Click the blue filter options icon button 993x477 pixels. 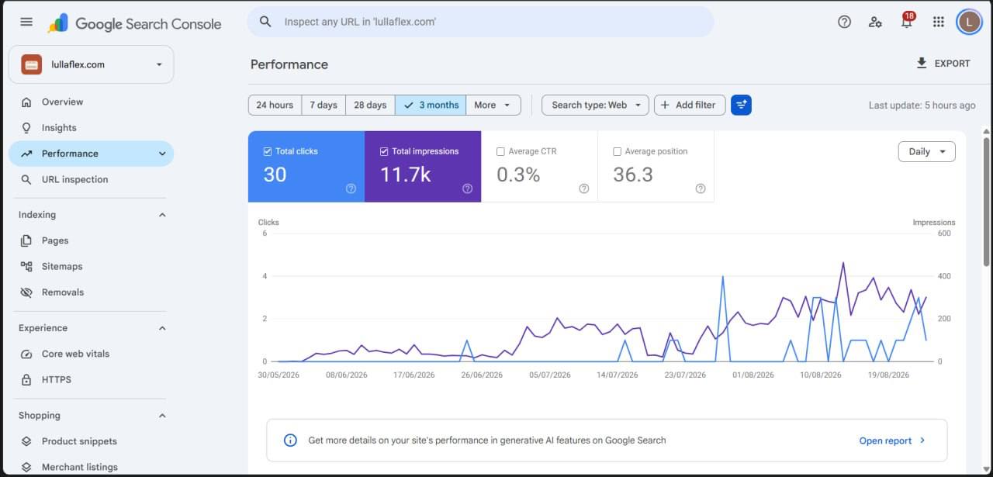pyautogui.click(x=741, y=105)
